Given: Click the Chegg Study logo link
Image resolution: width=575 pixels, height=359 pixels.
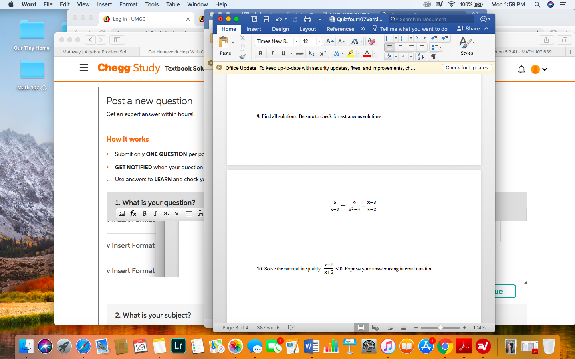Looking at the screenshot, I should tap(129, 68).
